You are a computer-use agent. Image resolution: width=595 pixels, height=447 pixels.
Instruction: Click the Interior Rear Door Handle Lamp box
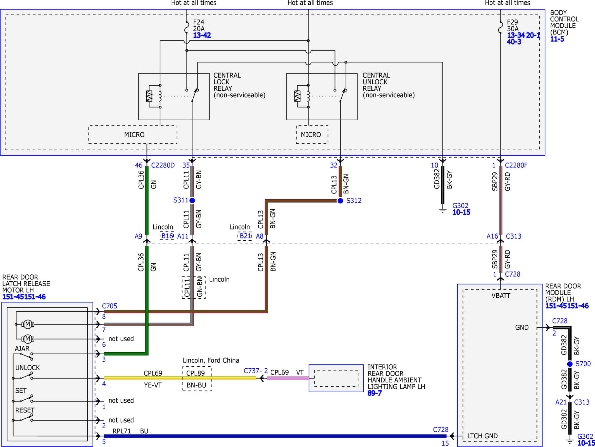coord(336,378)
